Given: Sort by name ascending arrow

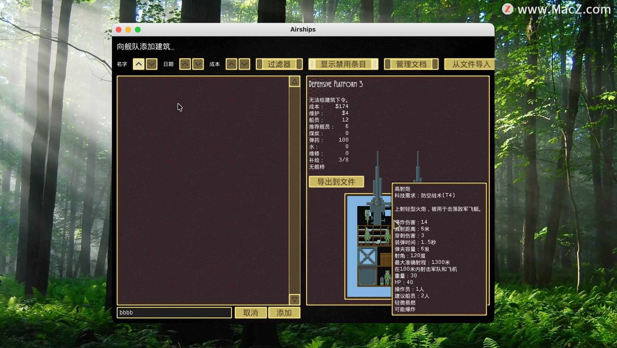Looking at the screenshot, I should 139,64.
